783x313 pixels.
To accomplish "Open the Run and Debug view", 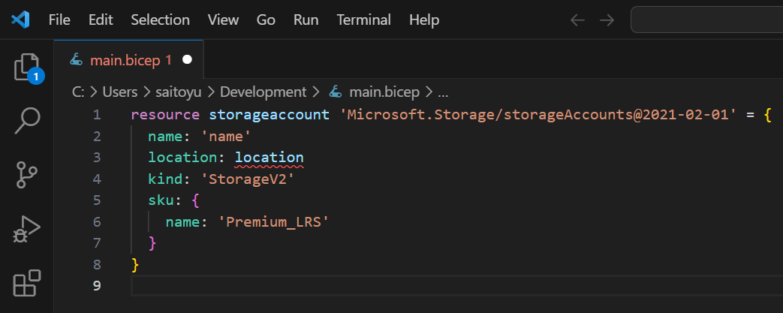I will point(27,229).
